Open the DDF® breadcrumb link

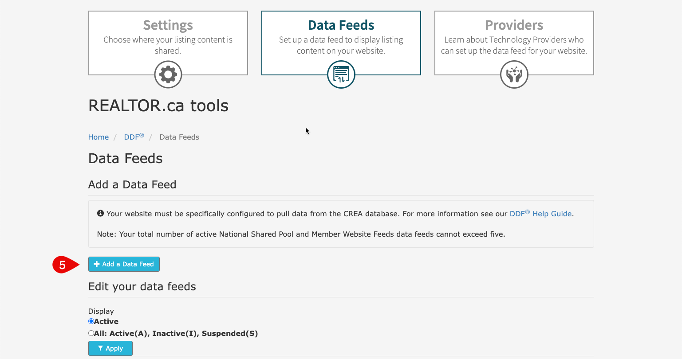tap(134, 137)
